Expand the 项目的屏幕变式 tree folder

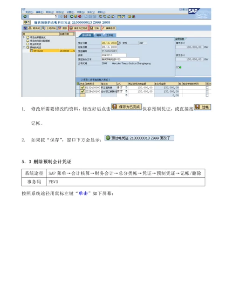tap(24, 37)
